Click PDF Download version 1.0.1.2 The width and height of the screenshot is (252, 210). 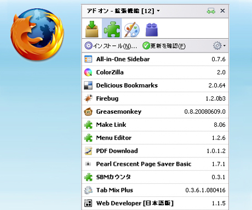tap(216, 151)
